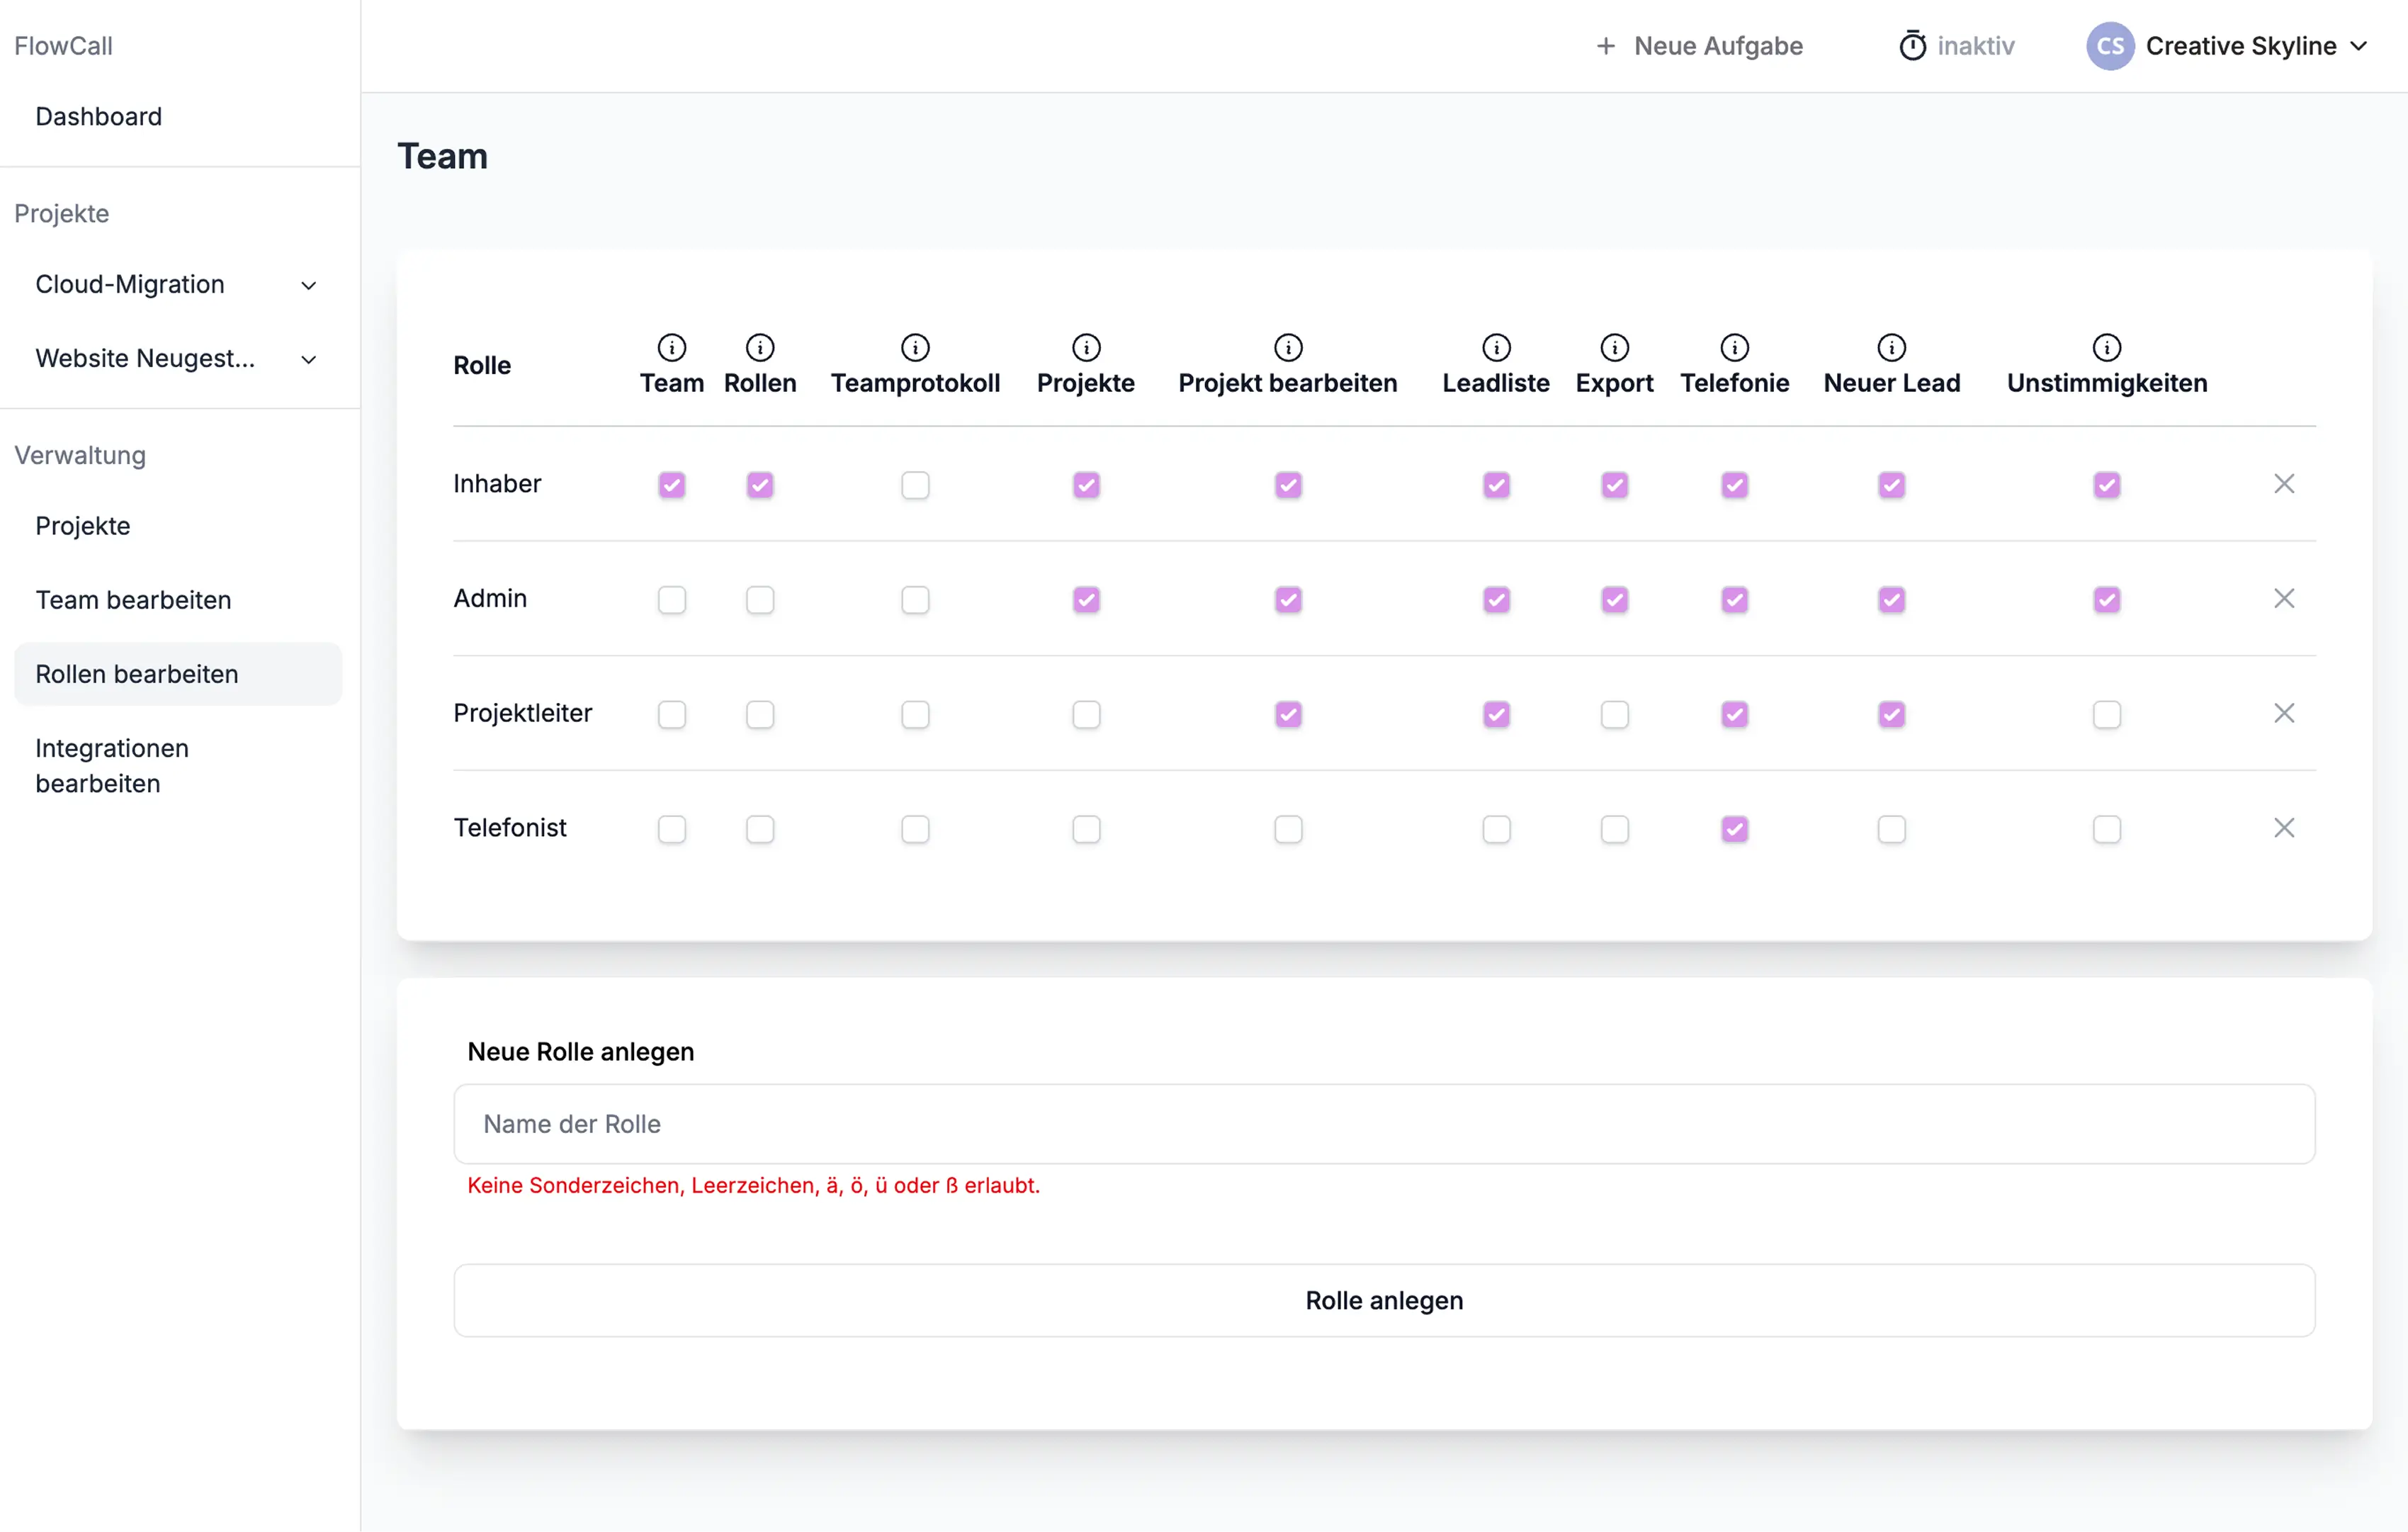This screenshot has height=1532, width=2408.
Task: Click info icon above Projekt bearbeiten
Action: [x=1288, y=347]
